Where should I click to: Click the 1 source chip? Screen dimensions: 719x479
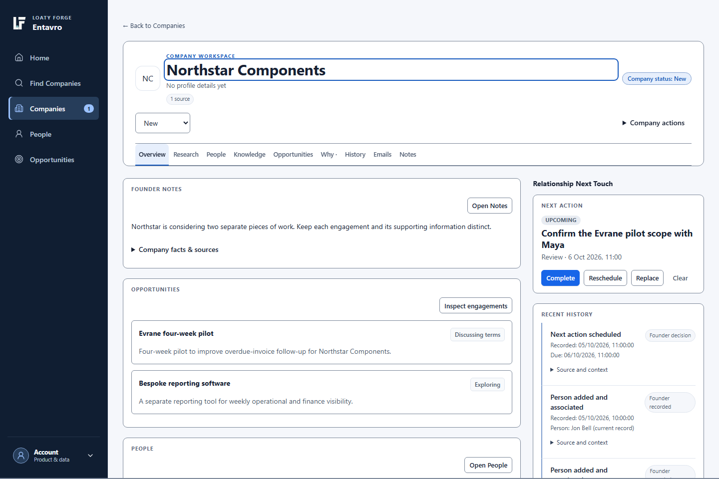coord(180,99)
